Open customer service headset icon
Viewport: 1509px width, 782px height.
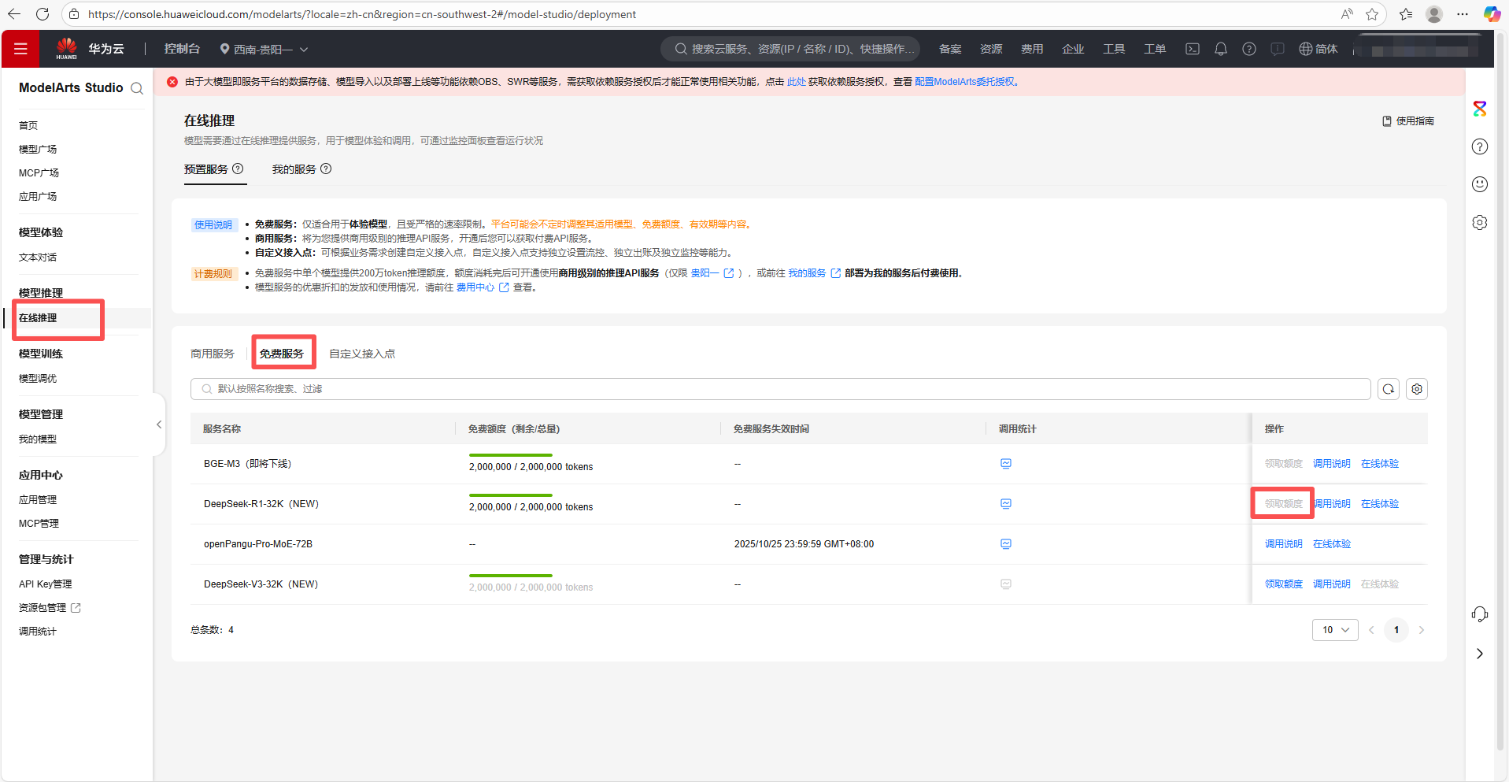point(1480,614)
